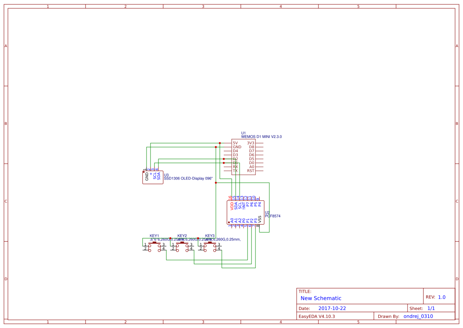This screenshot has height=328, width=463.
Task: Click the !INT pin of the PCF8574
Action: pyautogui.click(x=244, y=206)
